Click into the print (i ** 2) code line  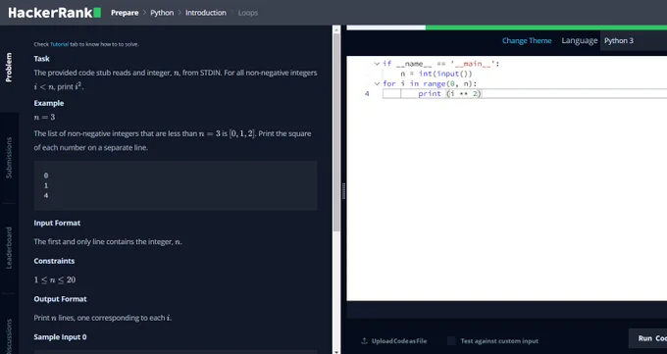[525, 93]
